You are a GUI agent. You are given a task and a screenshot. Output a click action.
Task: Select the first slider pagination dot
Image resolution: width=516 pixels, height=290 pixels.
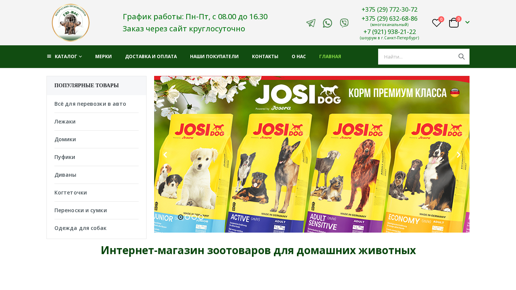tap(181, 217)
